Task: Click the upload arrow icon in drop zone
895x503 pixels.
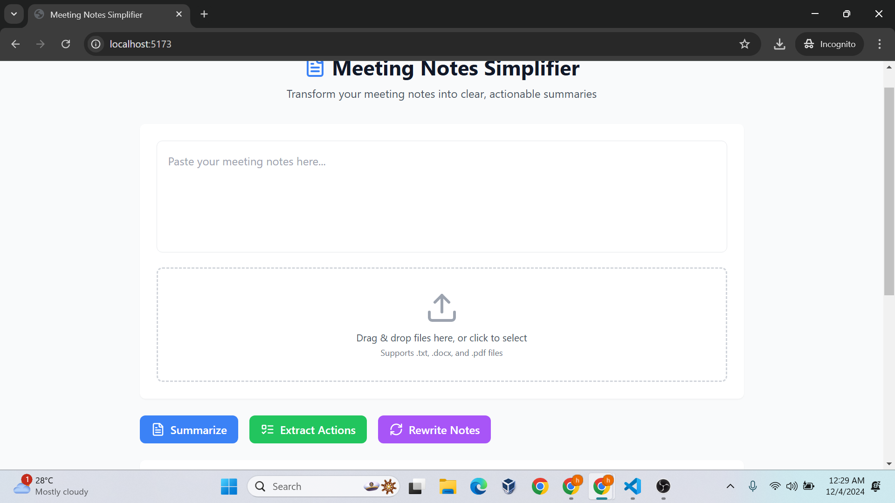Action: (441, 307)
